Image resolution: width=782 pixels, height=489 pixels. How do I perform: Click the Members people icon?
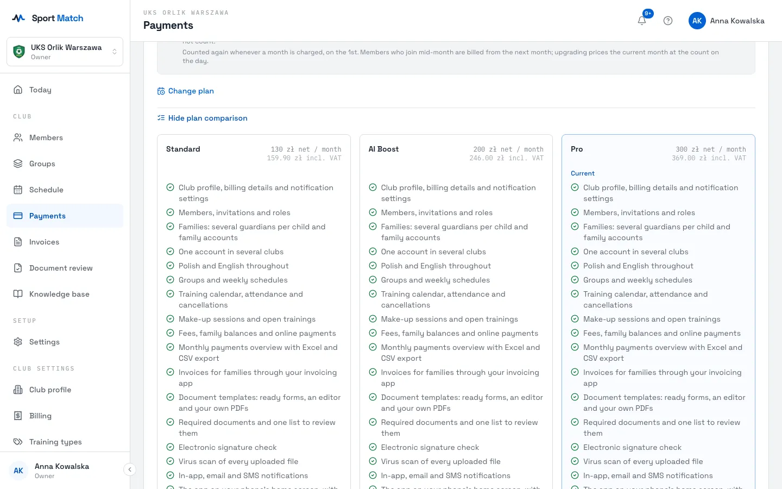coord(18,137)
